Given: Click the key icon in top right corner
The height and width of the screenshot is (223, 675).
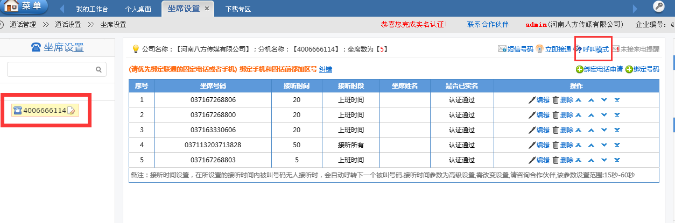Looking at the screenshot, I should 658,7.
